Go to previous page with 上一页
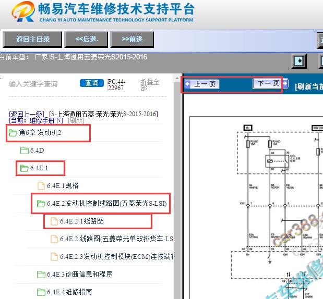The height and width of the screenshot is (299, 323). point(202,84)
